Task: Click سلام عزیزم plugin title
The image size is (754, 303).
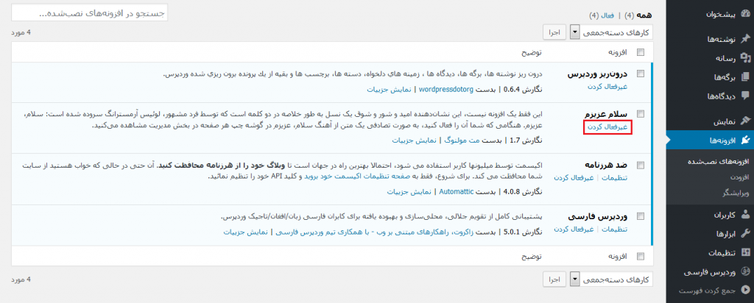Action: click(607, 114)
